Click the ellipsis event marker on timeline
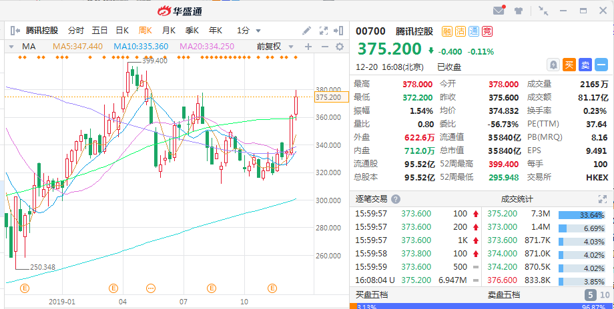614x309 pixels. (151, 288)
